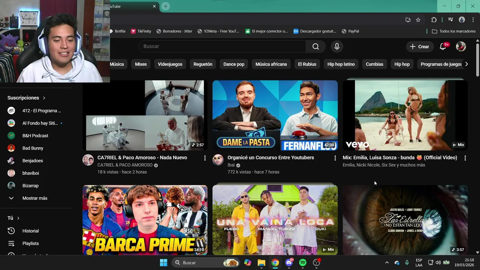Open the TikFinity bookmark
This screenshot has width=480, height=270.
(x=141, y=31)
